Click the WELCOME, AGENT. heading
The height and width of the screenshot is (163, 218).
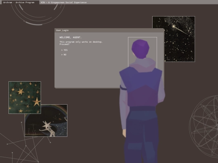coord(71,37)
